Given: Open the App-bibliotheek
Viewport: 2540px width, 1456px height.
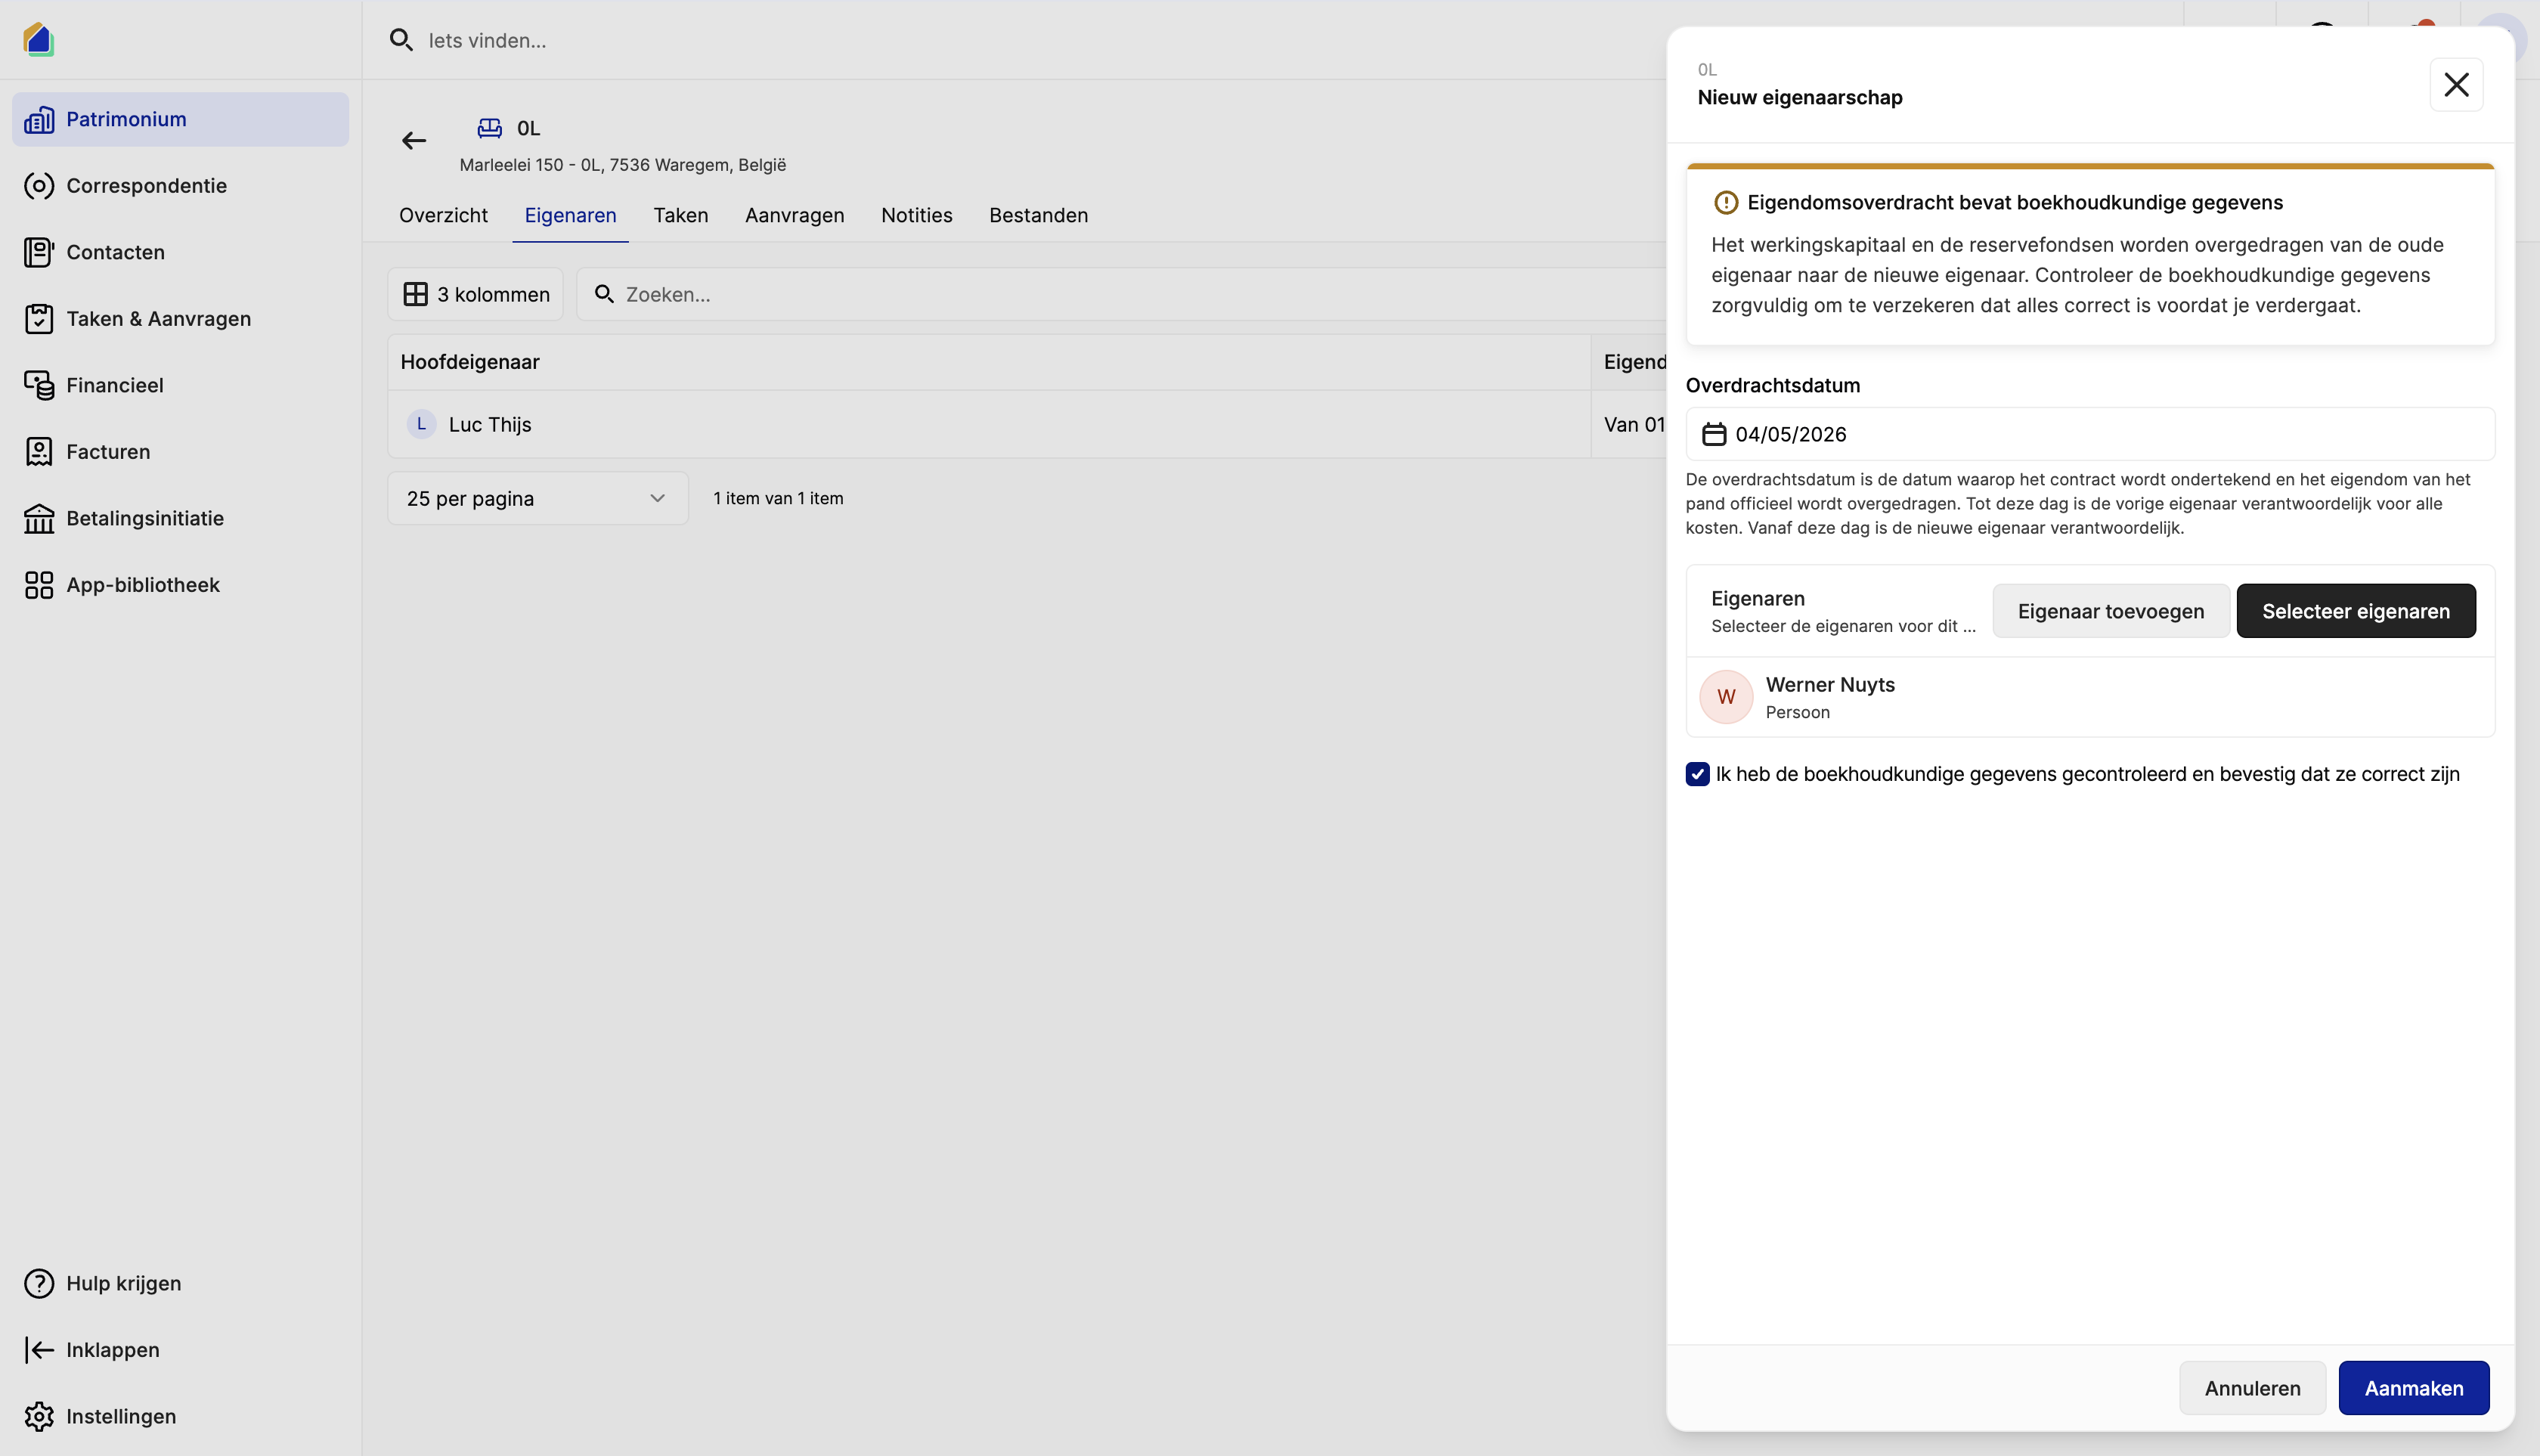Looking at the screenshot, I should [180, 585].
